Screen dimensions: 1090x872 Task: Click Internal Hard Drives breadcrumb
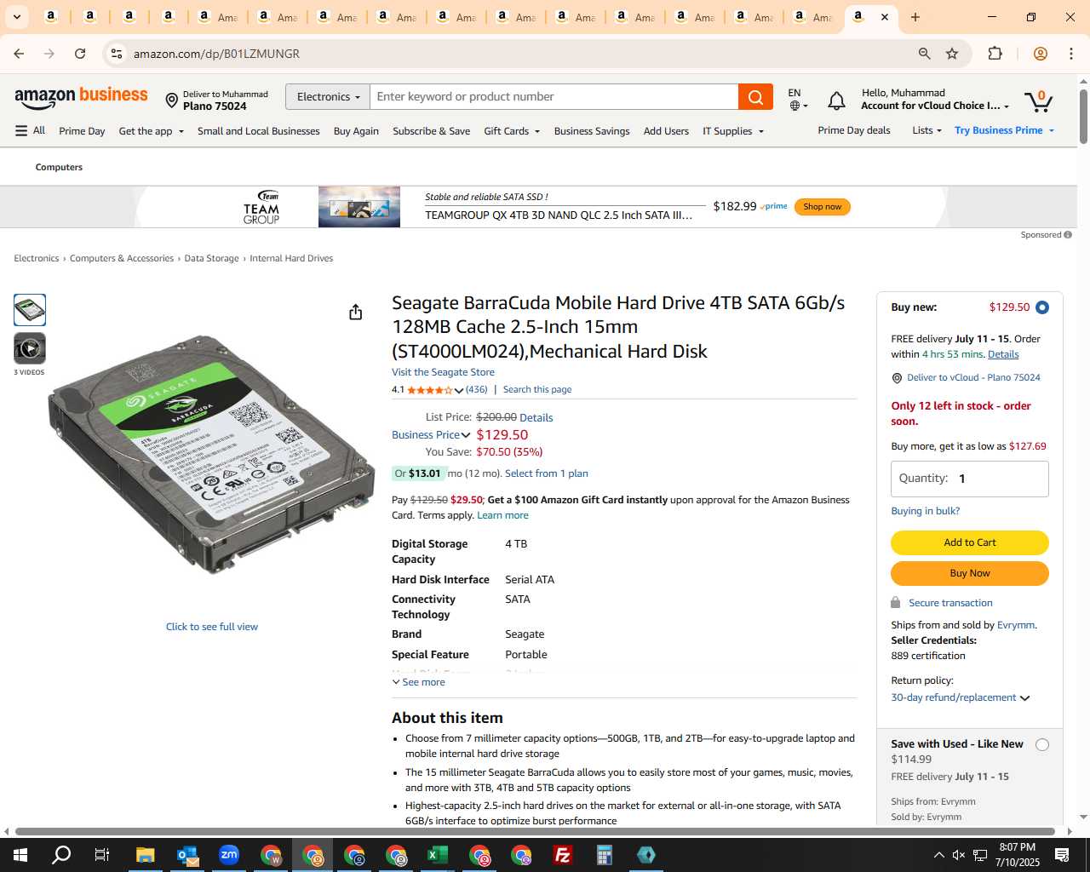coord(291,259)
